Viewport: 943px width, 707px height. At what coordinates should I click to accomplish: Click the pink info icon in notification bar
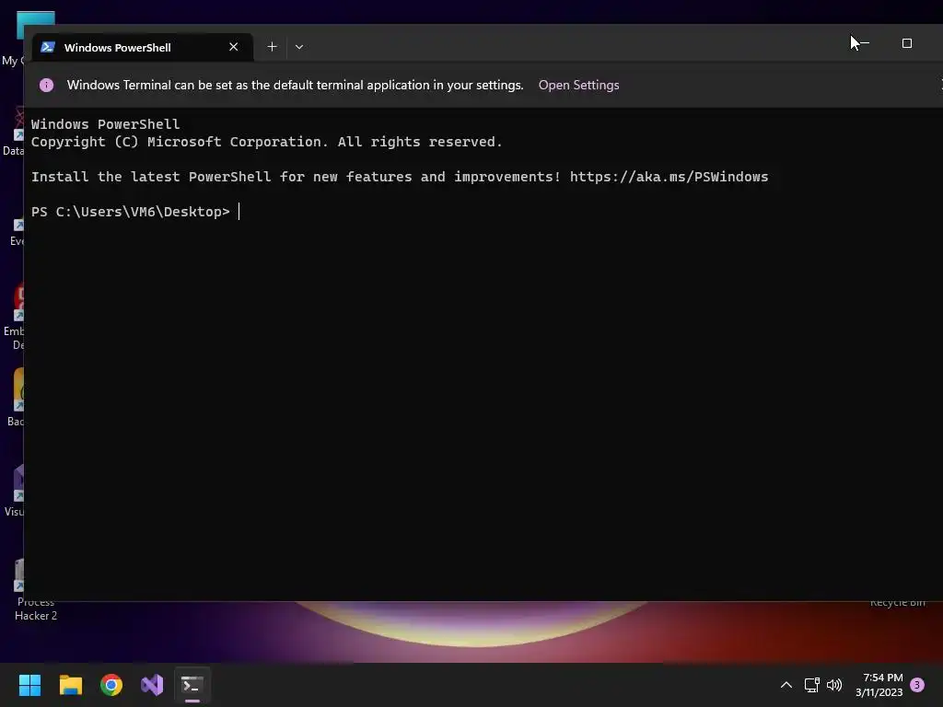click(46, 85)
